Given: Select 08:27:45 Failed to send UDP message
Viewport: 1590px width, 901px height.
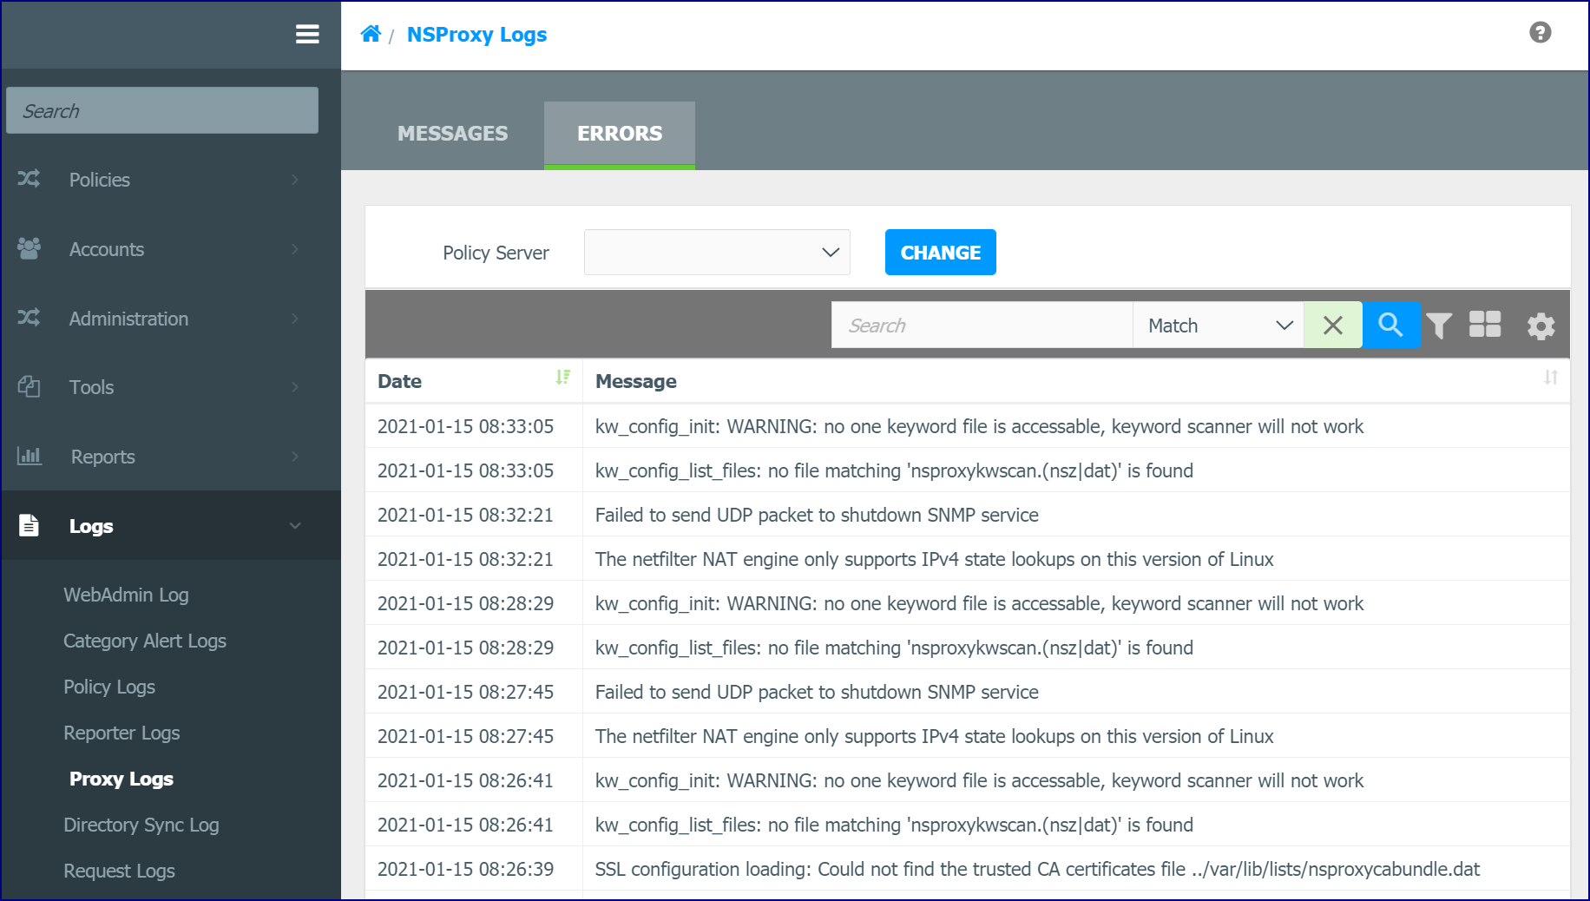Looking at the screenshot, I should 817,692.
